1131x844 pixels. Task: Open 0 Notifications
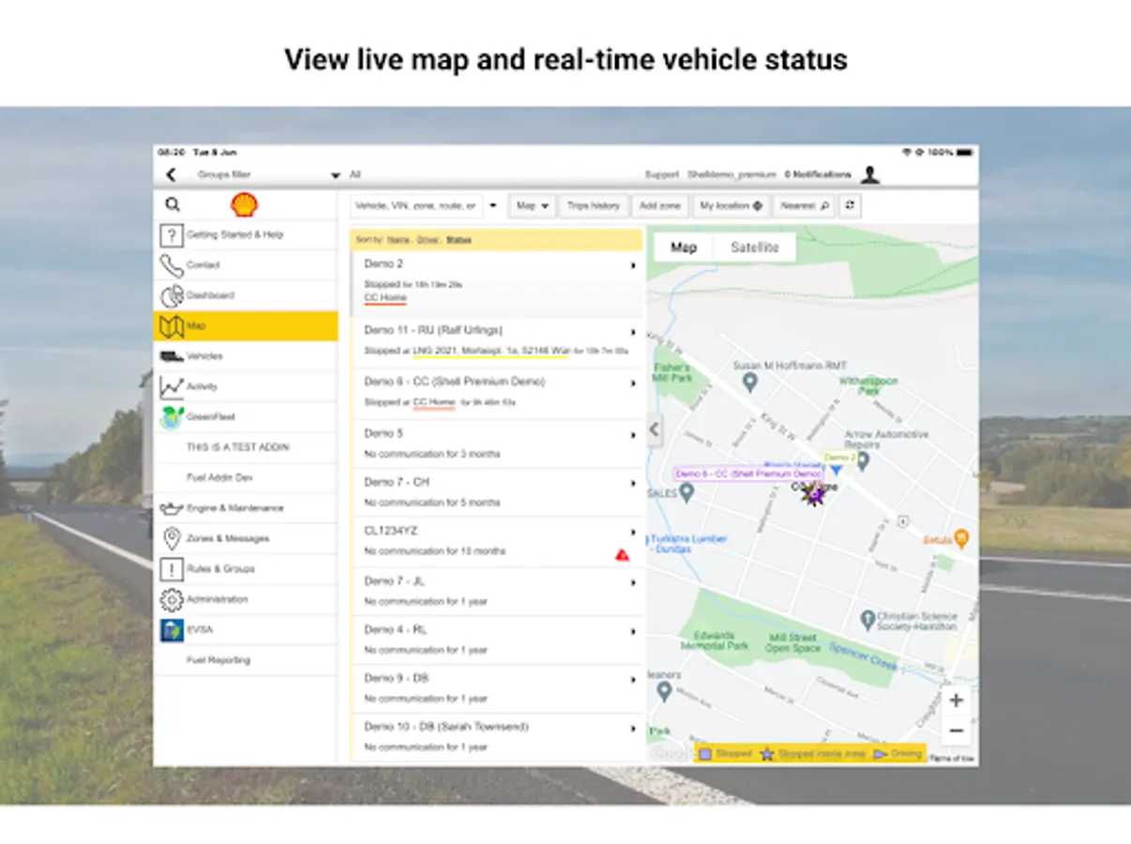tap(818, 174)
